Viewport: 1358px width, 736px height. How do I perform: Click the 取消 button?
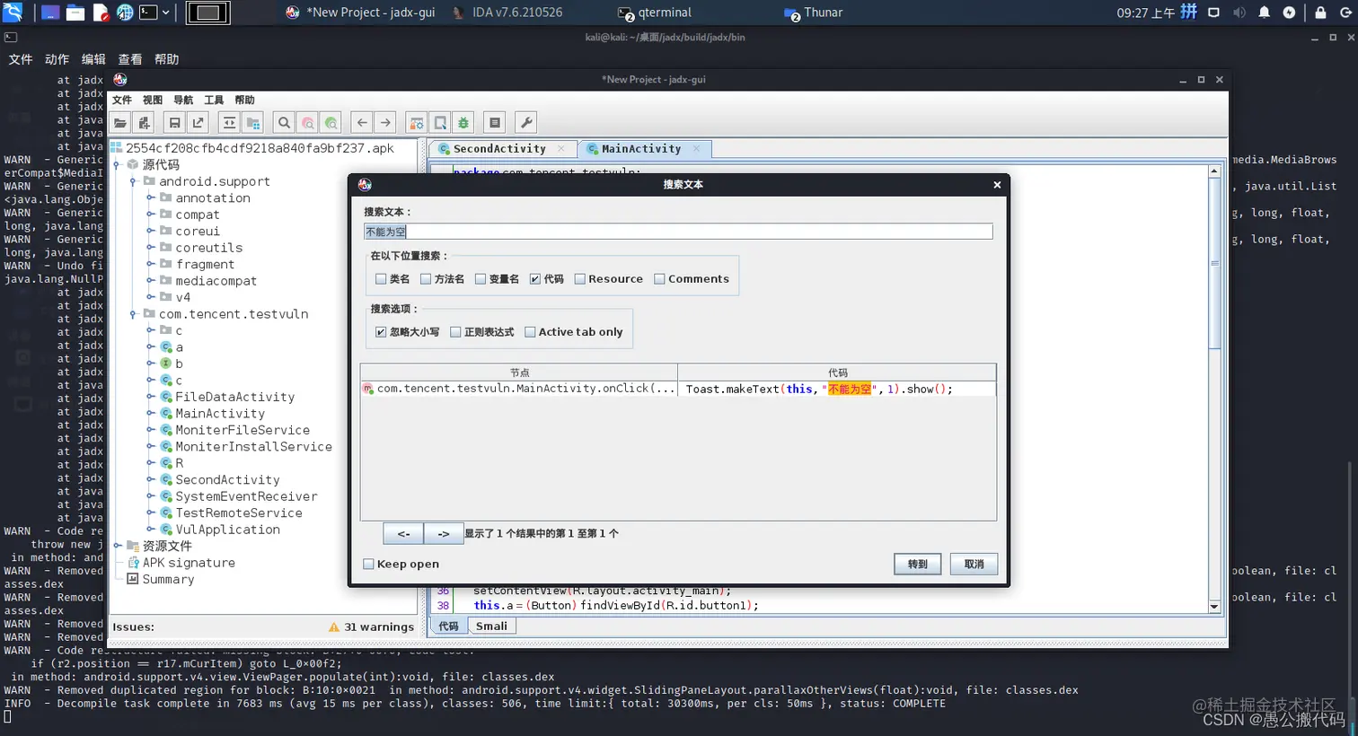[974, 565]
